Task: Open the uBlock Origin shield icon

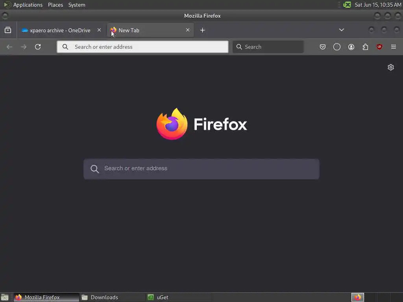Action: [x=379, y=47]
